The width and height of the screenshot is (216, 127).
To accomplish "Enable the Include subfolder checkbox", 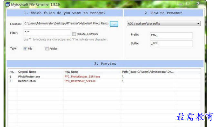I will (x=74, y=34).
